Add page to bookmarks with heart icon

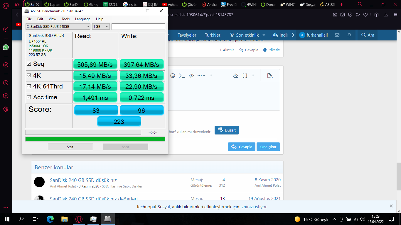365,15
